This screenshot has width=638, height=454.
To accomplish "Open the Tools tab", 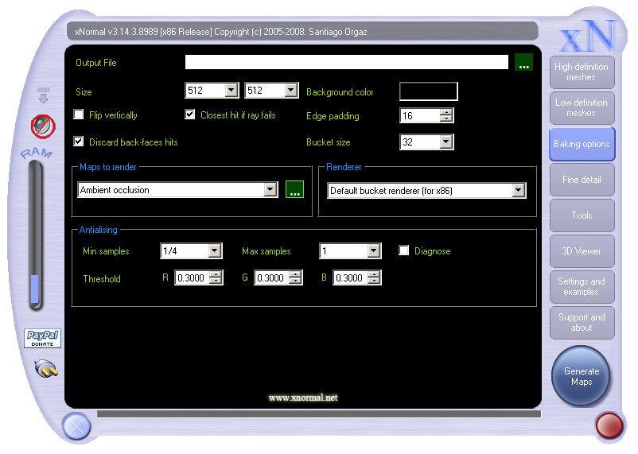I will tap(582, 215).
